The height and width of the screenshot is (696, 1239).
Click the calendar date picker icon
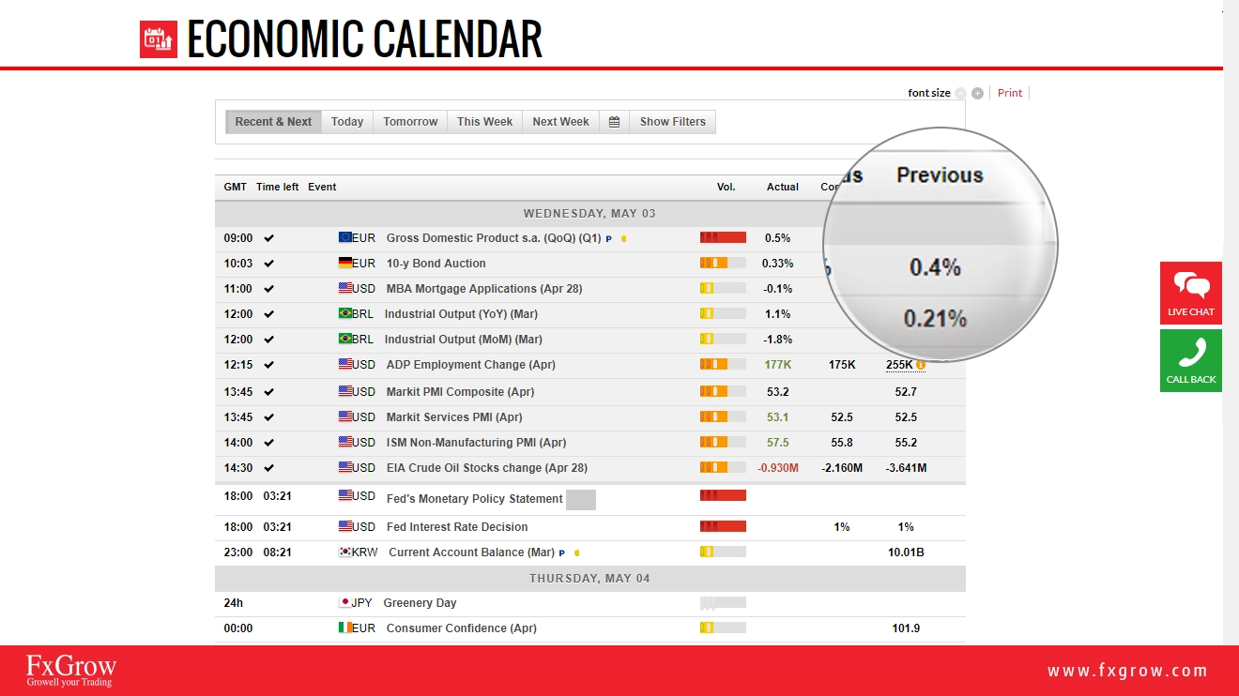point(614,122)
